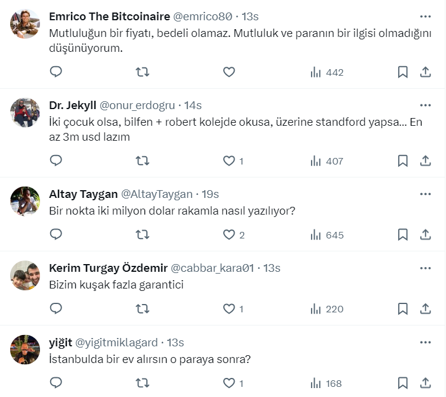446x397 pixels.
Task: Bookmark Dr. Jekyll's tweet
Action: click(403, 160)
